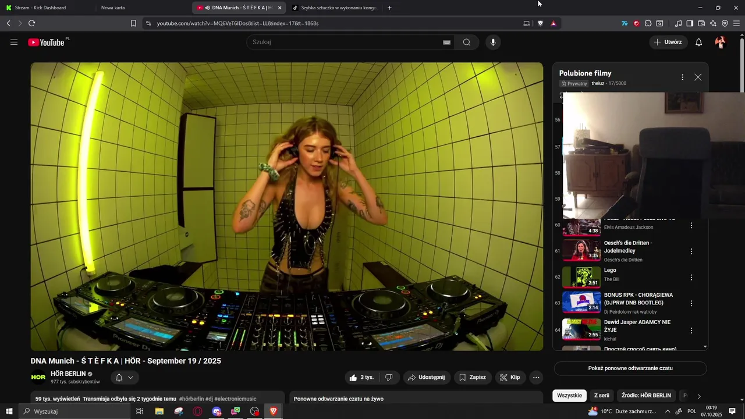
Task: Play Oesch's die Dritten Jodelmedley thumbnail
Action: point(581,251)
